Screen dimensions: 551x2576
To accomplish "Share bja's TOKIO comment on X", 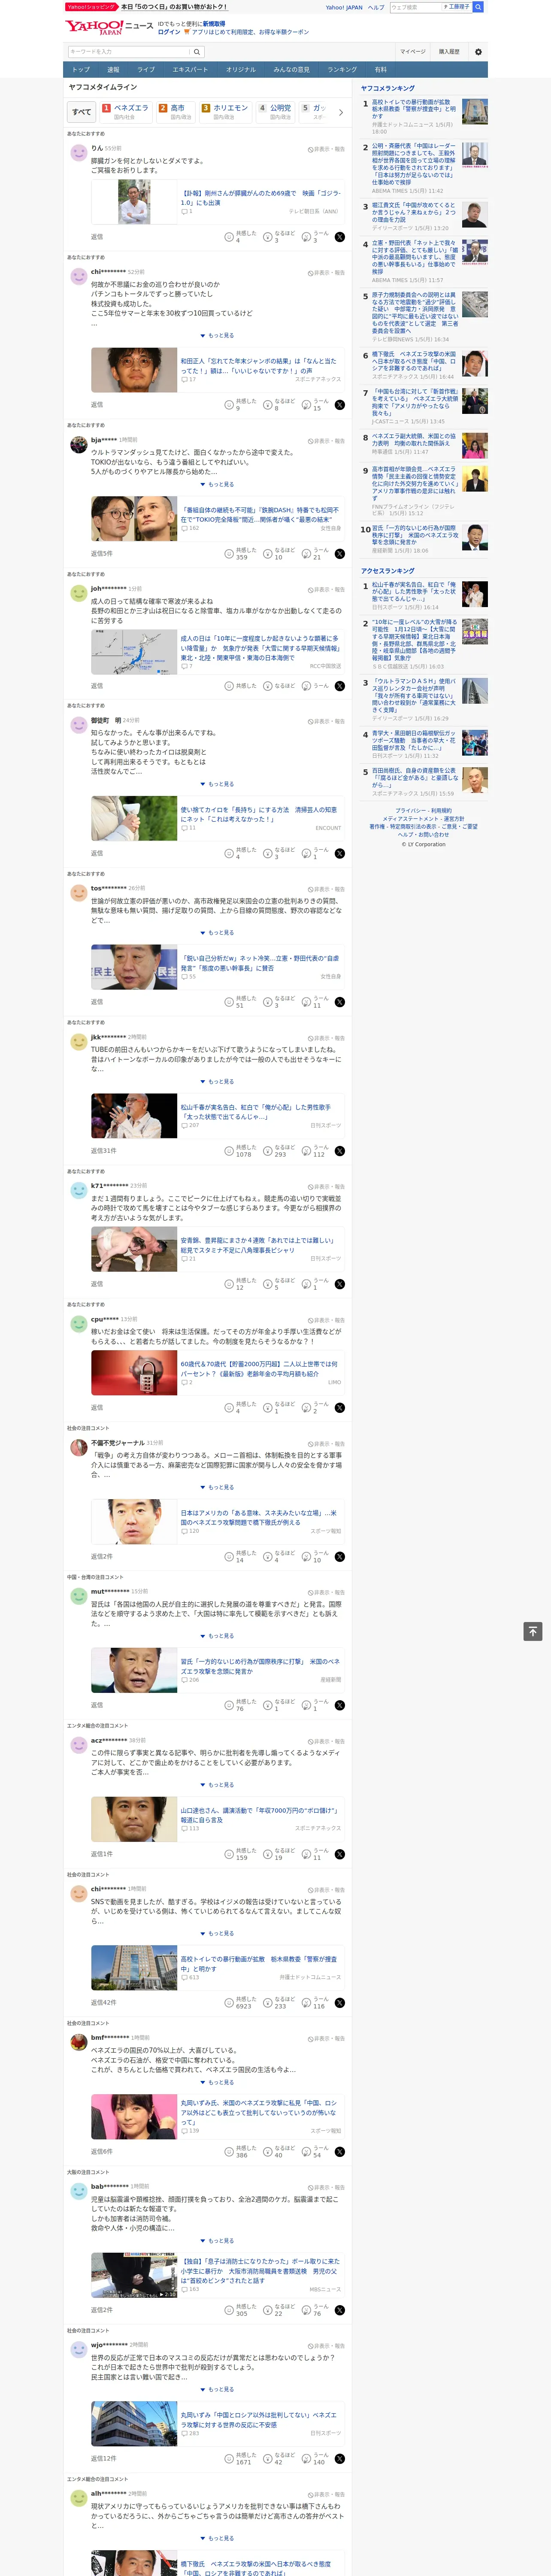I will coord(340,554).
